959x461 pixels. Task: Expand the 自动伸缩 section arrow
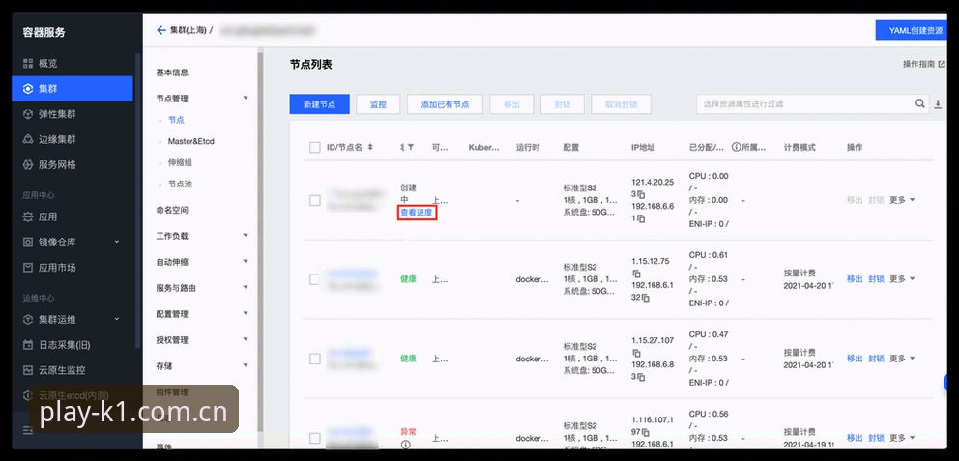(x=246, y=262)
